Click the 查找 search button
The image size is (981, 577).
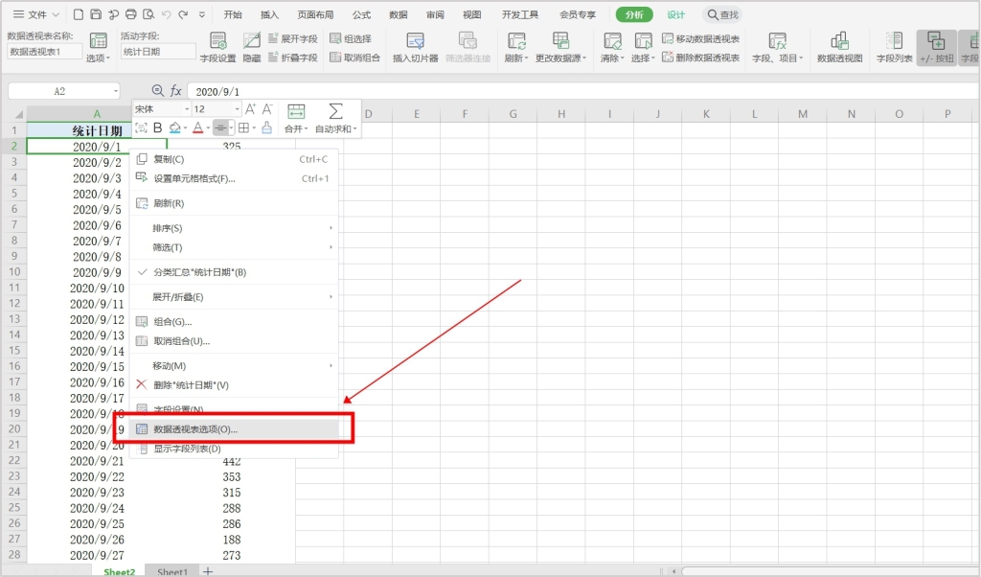[722, 14]
